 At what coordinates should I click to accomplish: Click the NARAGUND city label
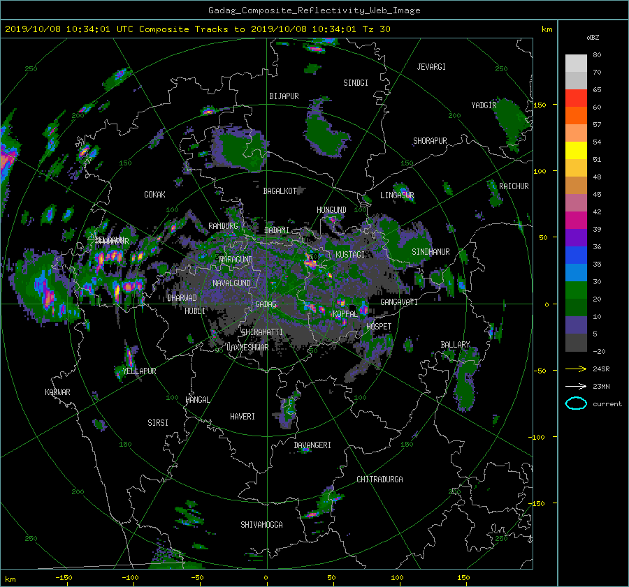(x=236, y=260)
